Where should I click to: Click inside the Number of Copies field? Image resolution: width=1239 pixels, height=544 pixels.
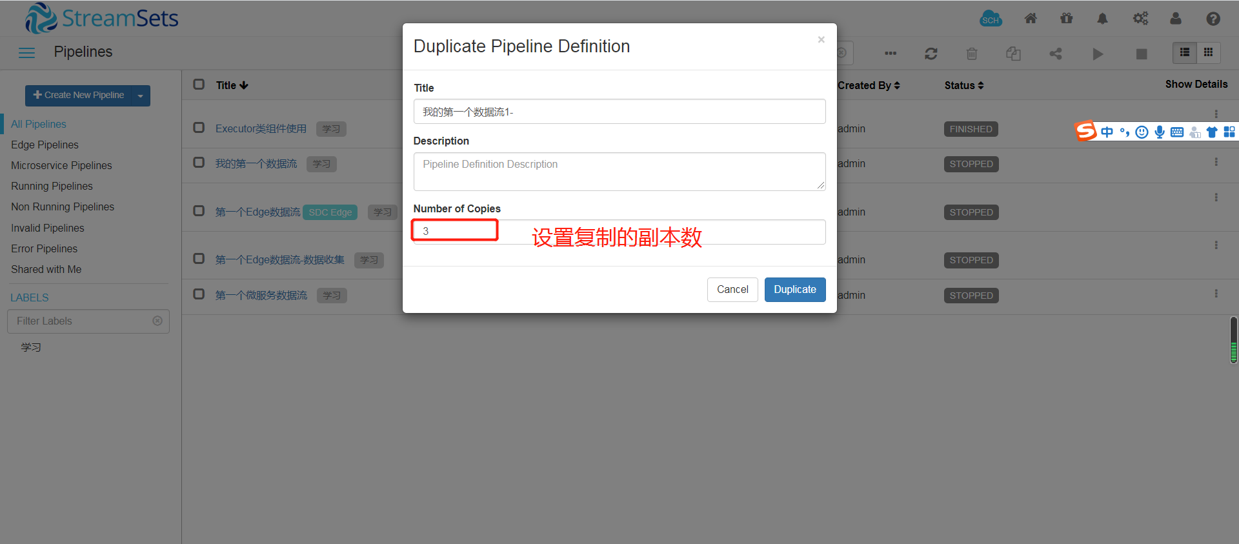click(454, 230)
